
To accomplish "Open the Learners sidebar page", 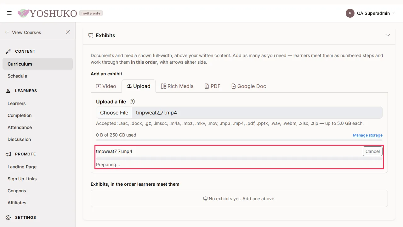I will [x=38, y=103].
